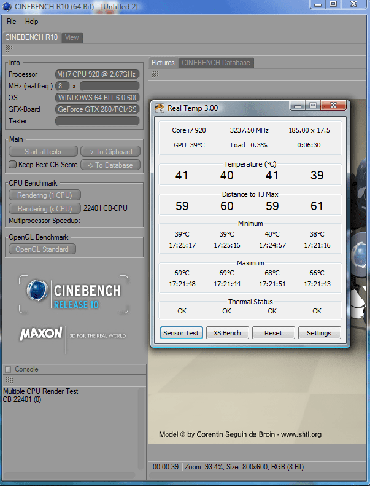Click the 185.00 x 17.5 multiplier text
The width and height of the screenshot is (370, 486).
pos(309,130)
